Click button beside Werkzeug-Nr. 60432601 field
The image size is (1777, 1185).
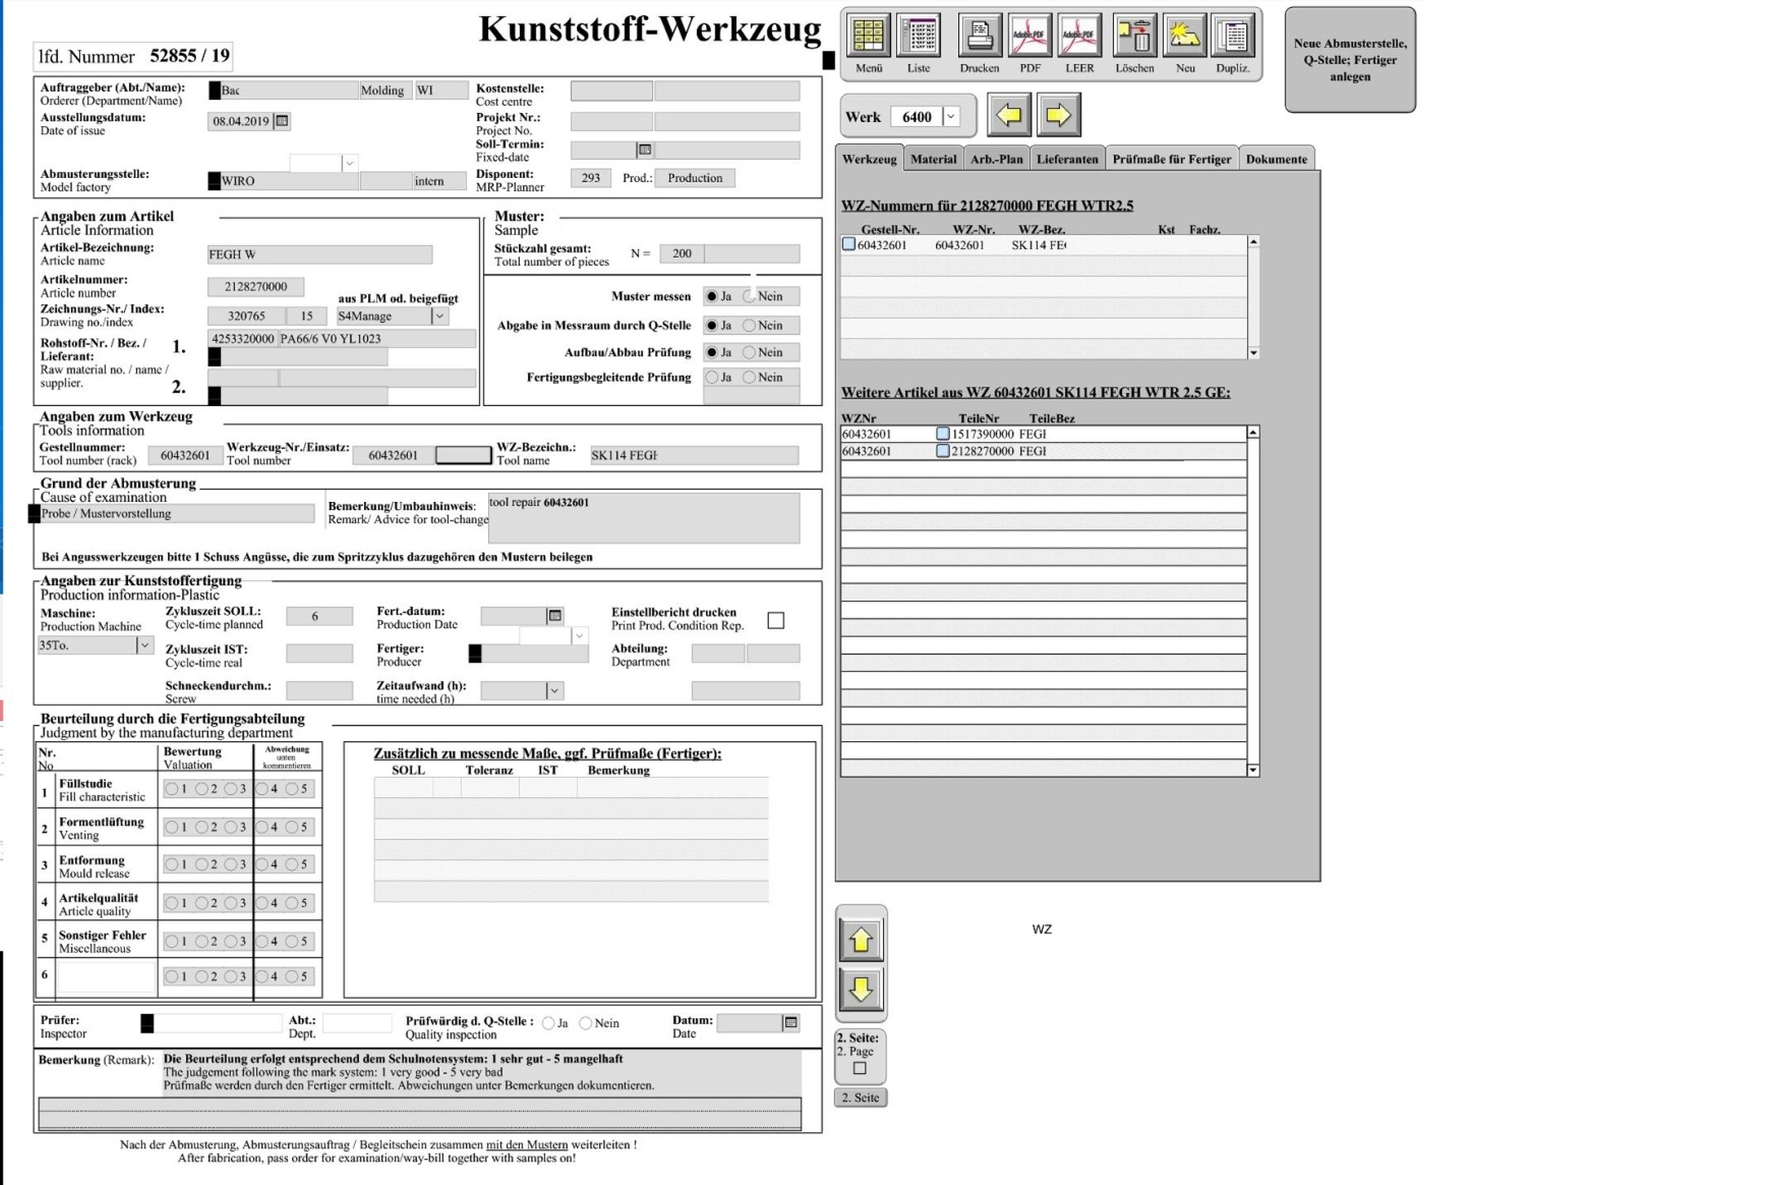pyautogui.click(x=463, y=455)
